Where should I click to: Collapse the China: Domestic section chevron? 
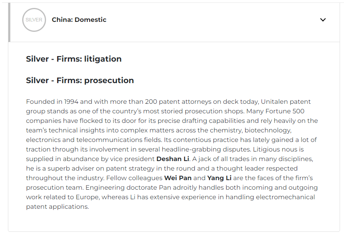tap(323, 20)
